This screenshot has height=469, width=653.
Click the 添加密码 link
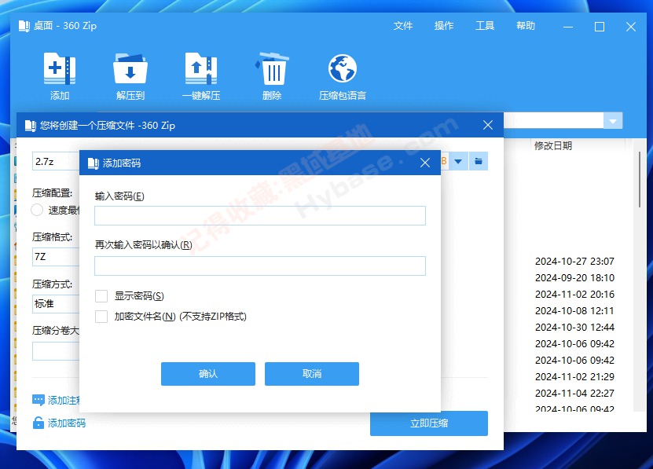pos(67,423)
